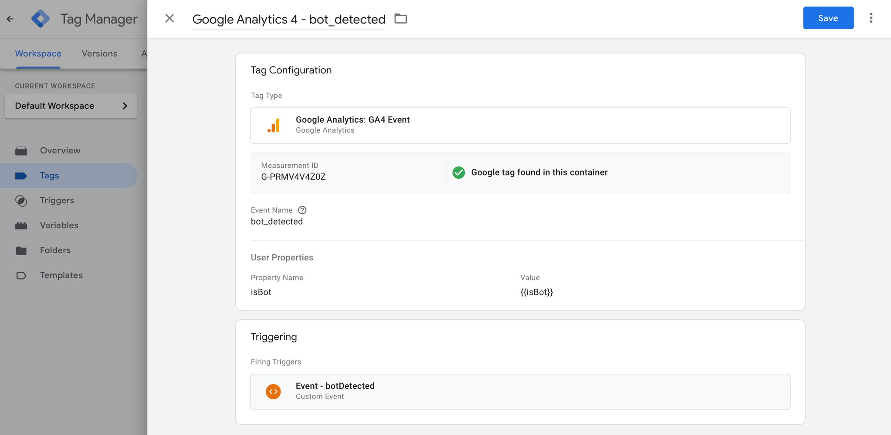This screenshot has width=891, height=435.
Task: Click the Templates tag outline icon
Action: tap(21, 276)
